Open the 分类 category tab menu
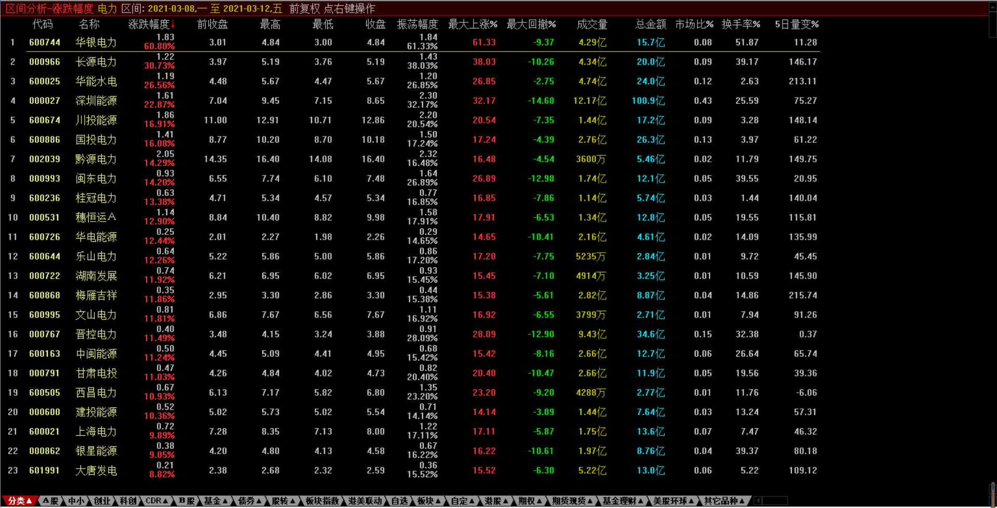The width and height of the screenshot is (997, 508). click(x=20, y=501)
